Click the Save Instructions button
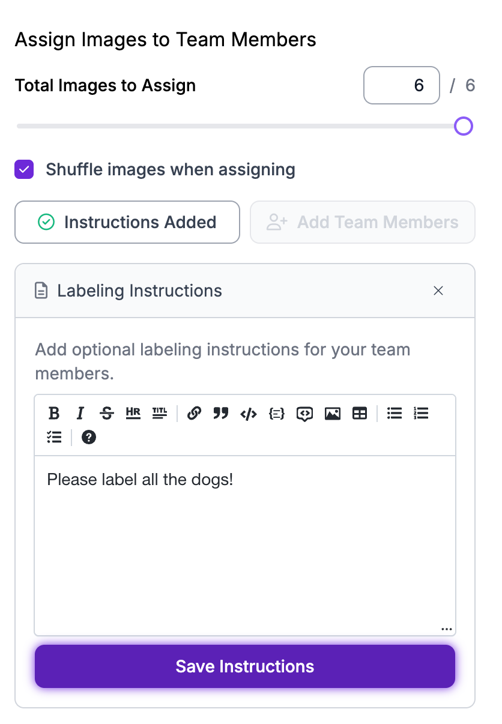 (x=245, y=666)
